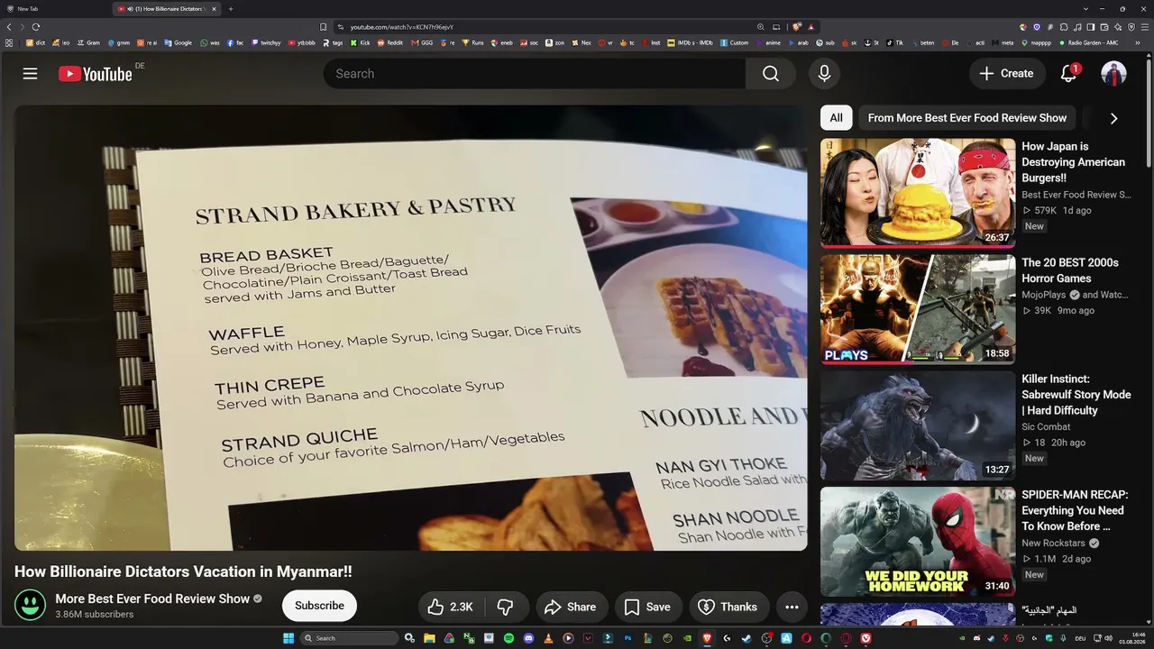Click the title 'The 20 BEST 2000s Horror Games'
The image size is (1154, 649).
[x=1070, y=270]
